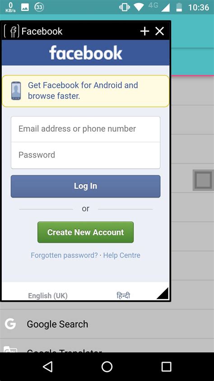Tap the Google Search G icon
This screenshot has width=214, height=381.
click(x=10, y=324)
